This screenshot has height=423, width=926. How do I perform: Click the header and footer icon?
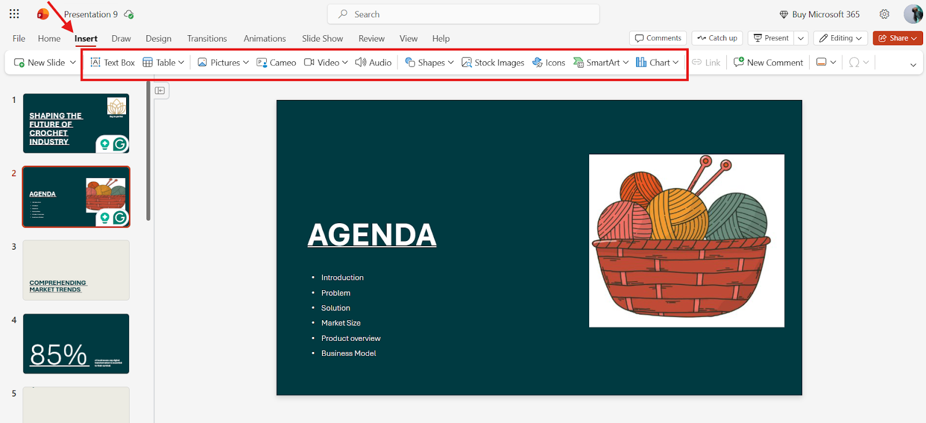point(821,62)
